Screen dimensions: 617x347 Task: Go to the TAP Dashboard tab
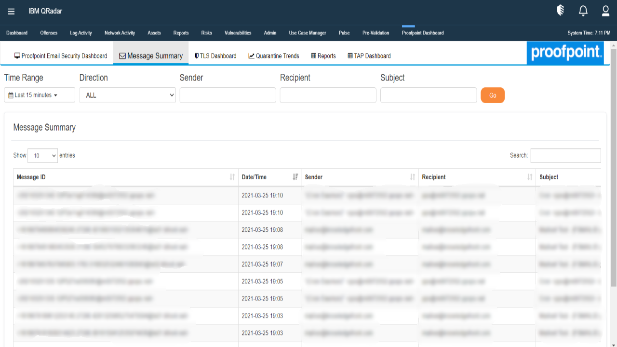[x=369, y=56]
